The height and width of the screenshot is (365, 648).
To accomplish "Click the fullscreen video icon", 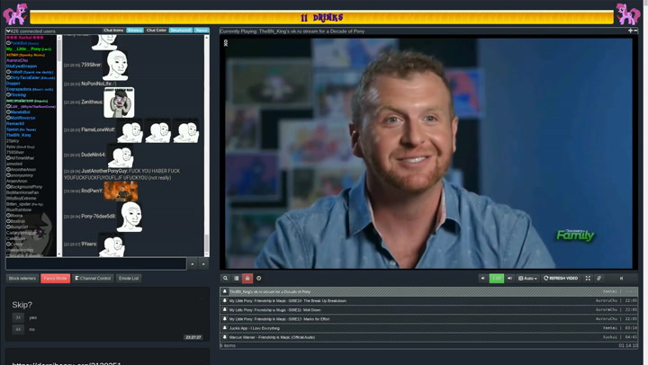I will [588, 279].
